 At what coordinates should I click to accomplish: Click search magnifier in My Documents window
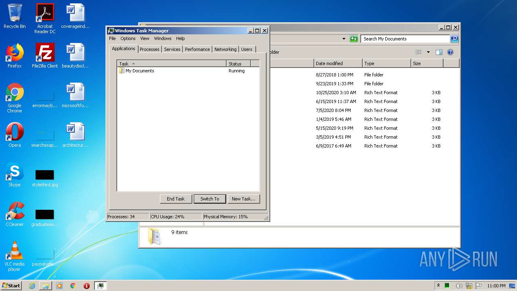[454, 39]
